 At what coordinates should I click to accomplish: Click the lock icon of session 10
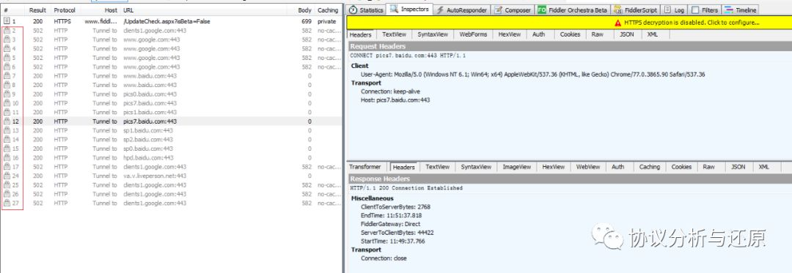pyautogui.click(x=7, y=102)
